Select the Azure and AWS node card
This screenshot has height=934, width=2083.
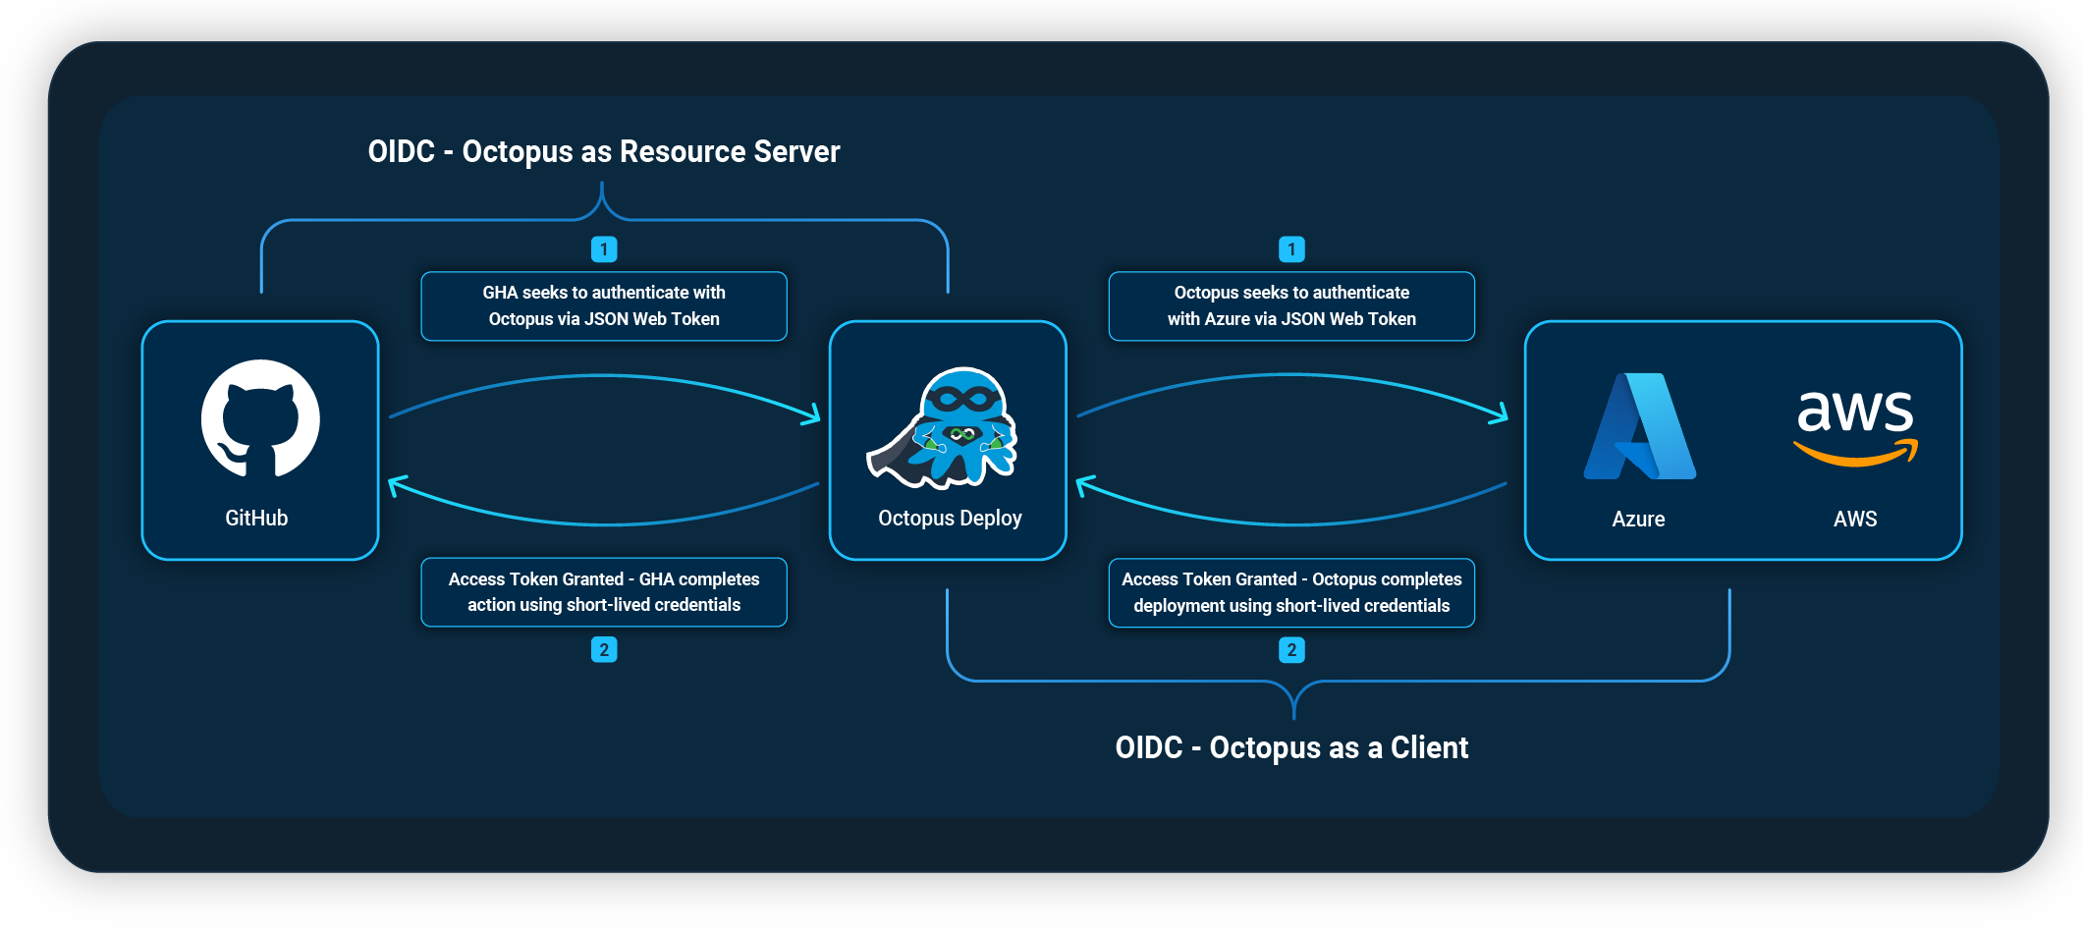pos(1743,440)
